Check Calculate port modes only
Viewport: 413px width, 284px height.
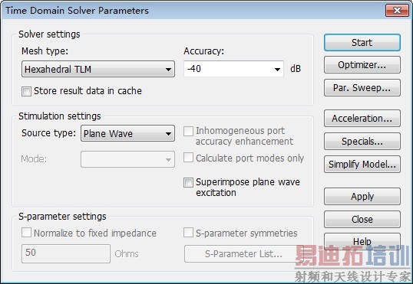[188, 158]
